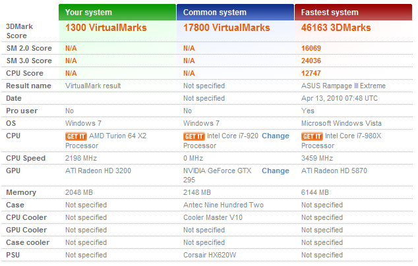418x266 pixels.
Task: Click GET IT badge beside Intel Core i7-980X
Action: [x=311, y=136]
